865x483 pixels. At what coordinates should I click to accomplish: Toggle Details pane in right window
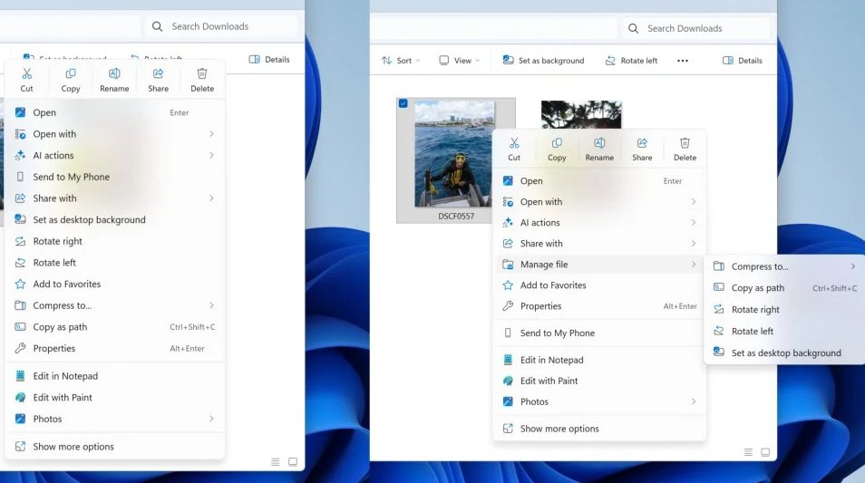743,61
